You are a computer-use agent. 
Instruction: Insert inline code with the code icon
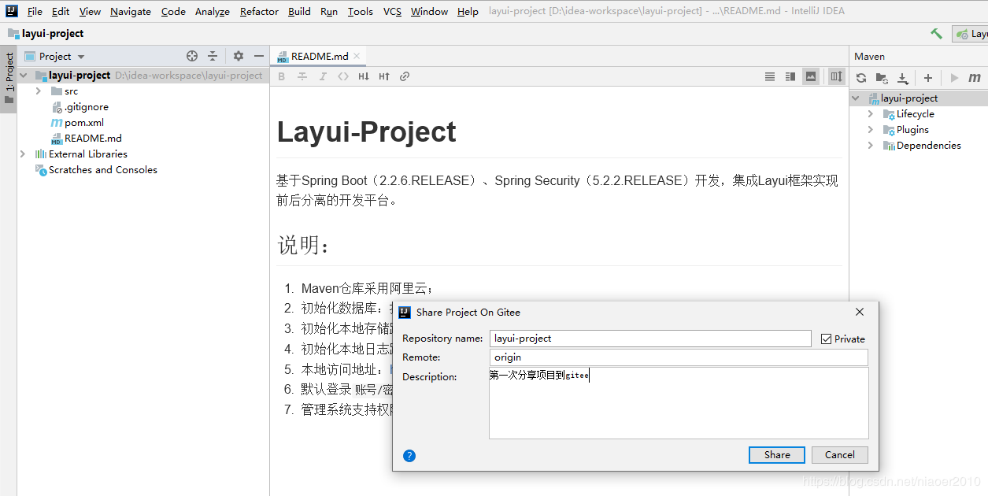(x=343, y=76)
